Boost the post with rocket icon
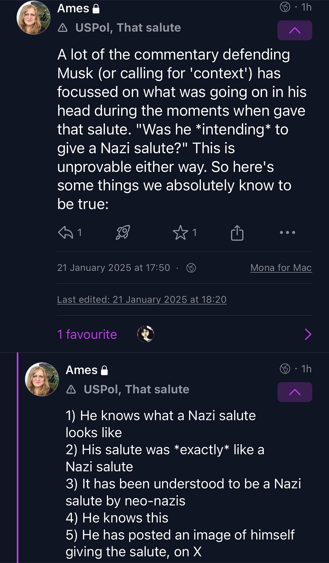 point(123,232)
